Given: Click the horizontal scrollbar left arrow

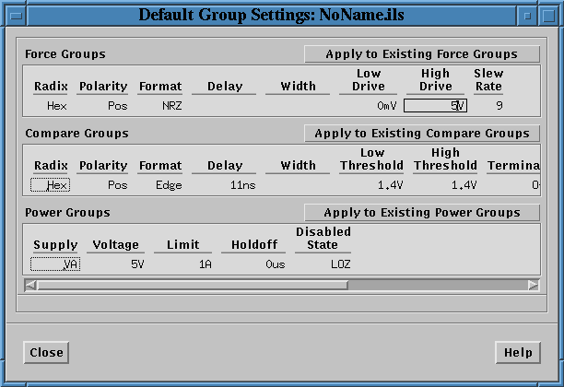Looking at the screenshot, I should tap(30, 286).
